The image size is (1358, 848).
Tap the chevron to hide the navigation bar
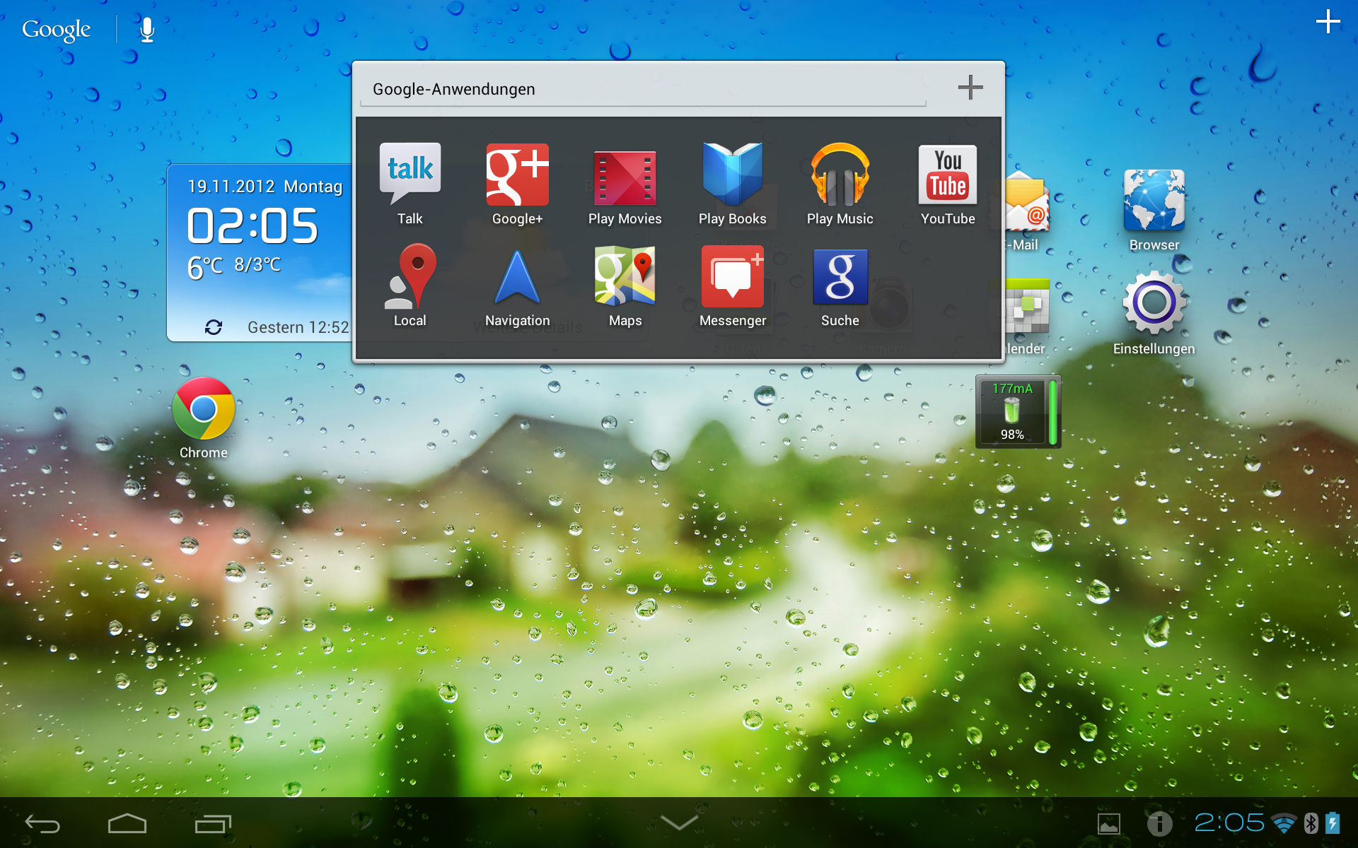679,822
